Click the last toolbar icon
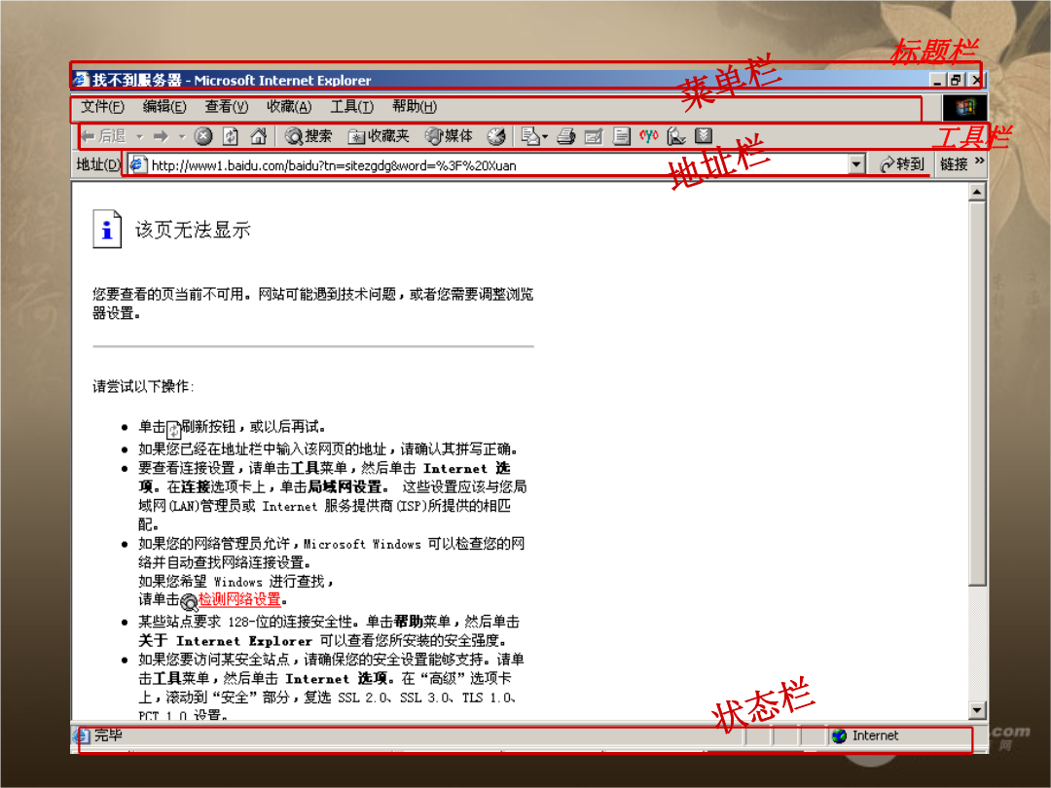The height and width of the screenshot is (788, 1051). tap(704, 136)
